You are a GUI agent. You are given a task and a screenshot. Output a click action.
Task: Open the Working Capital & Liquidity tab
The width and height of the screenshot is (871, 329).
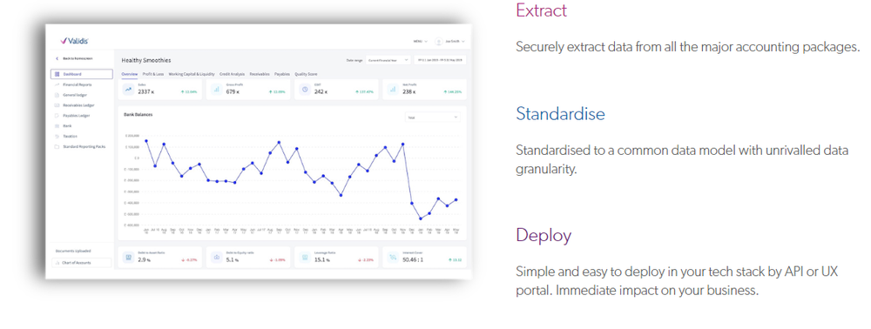click(192, 74)
